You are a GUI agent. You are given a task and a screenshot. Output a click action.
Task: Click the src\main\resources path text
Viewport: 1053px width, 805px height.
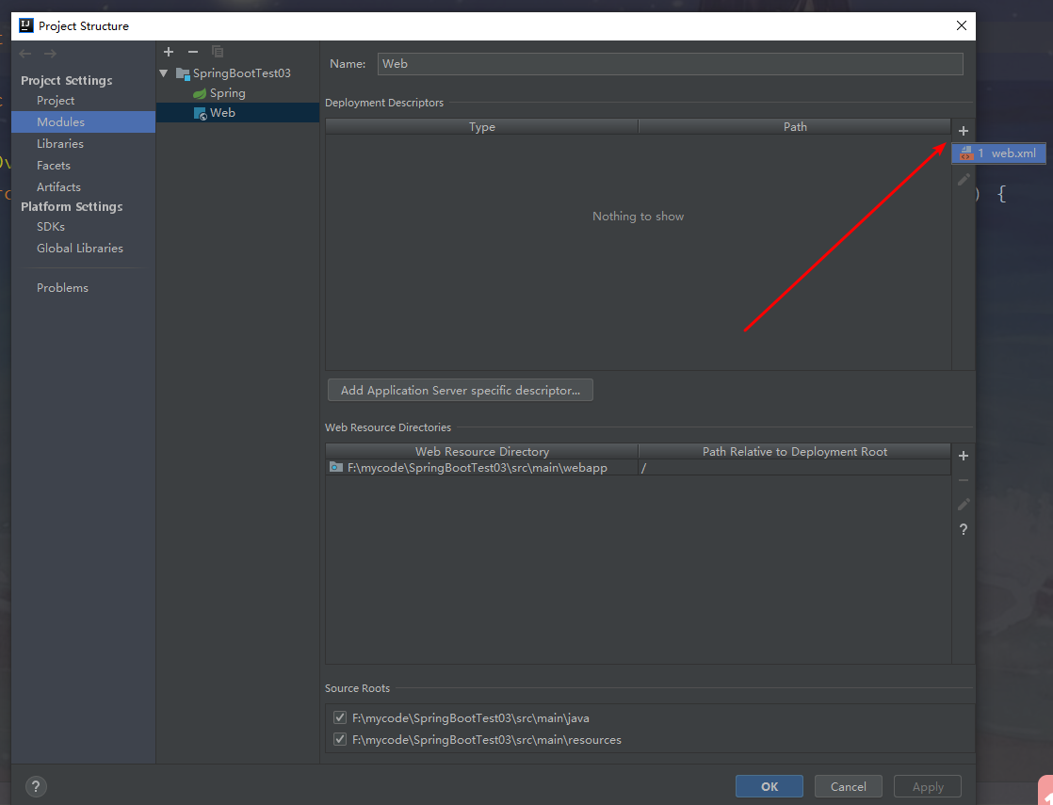click(x=487, y=739)
